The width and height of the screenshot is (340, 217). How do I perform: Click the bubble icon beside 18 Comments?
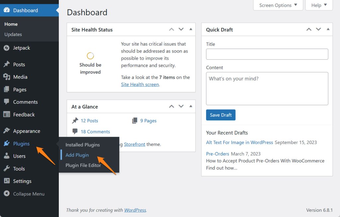coord(75,131)
